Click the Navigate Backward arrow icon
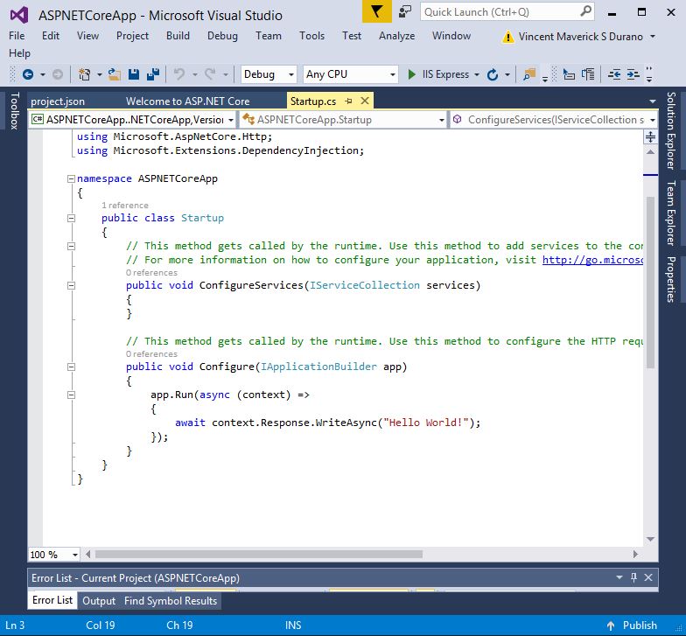Viewport: 686px width, 636px height. pos(28,74)
